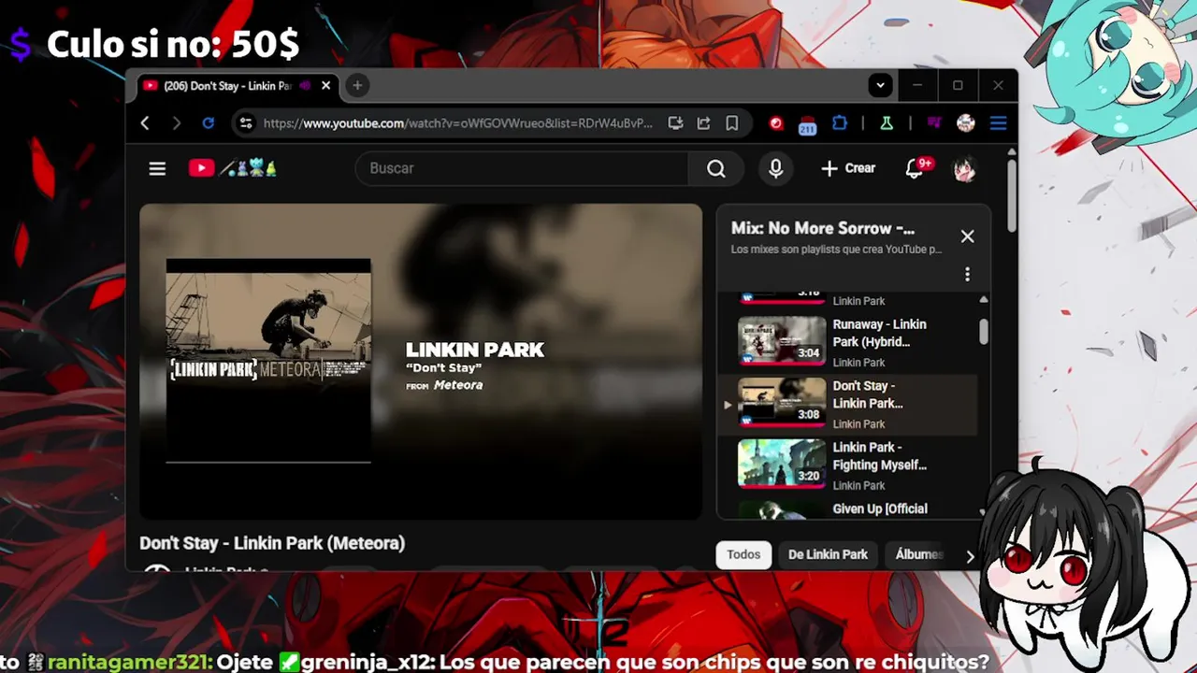
Task: Reload the YouTube page
Action: tap(208, 123)
